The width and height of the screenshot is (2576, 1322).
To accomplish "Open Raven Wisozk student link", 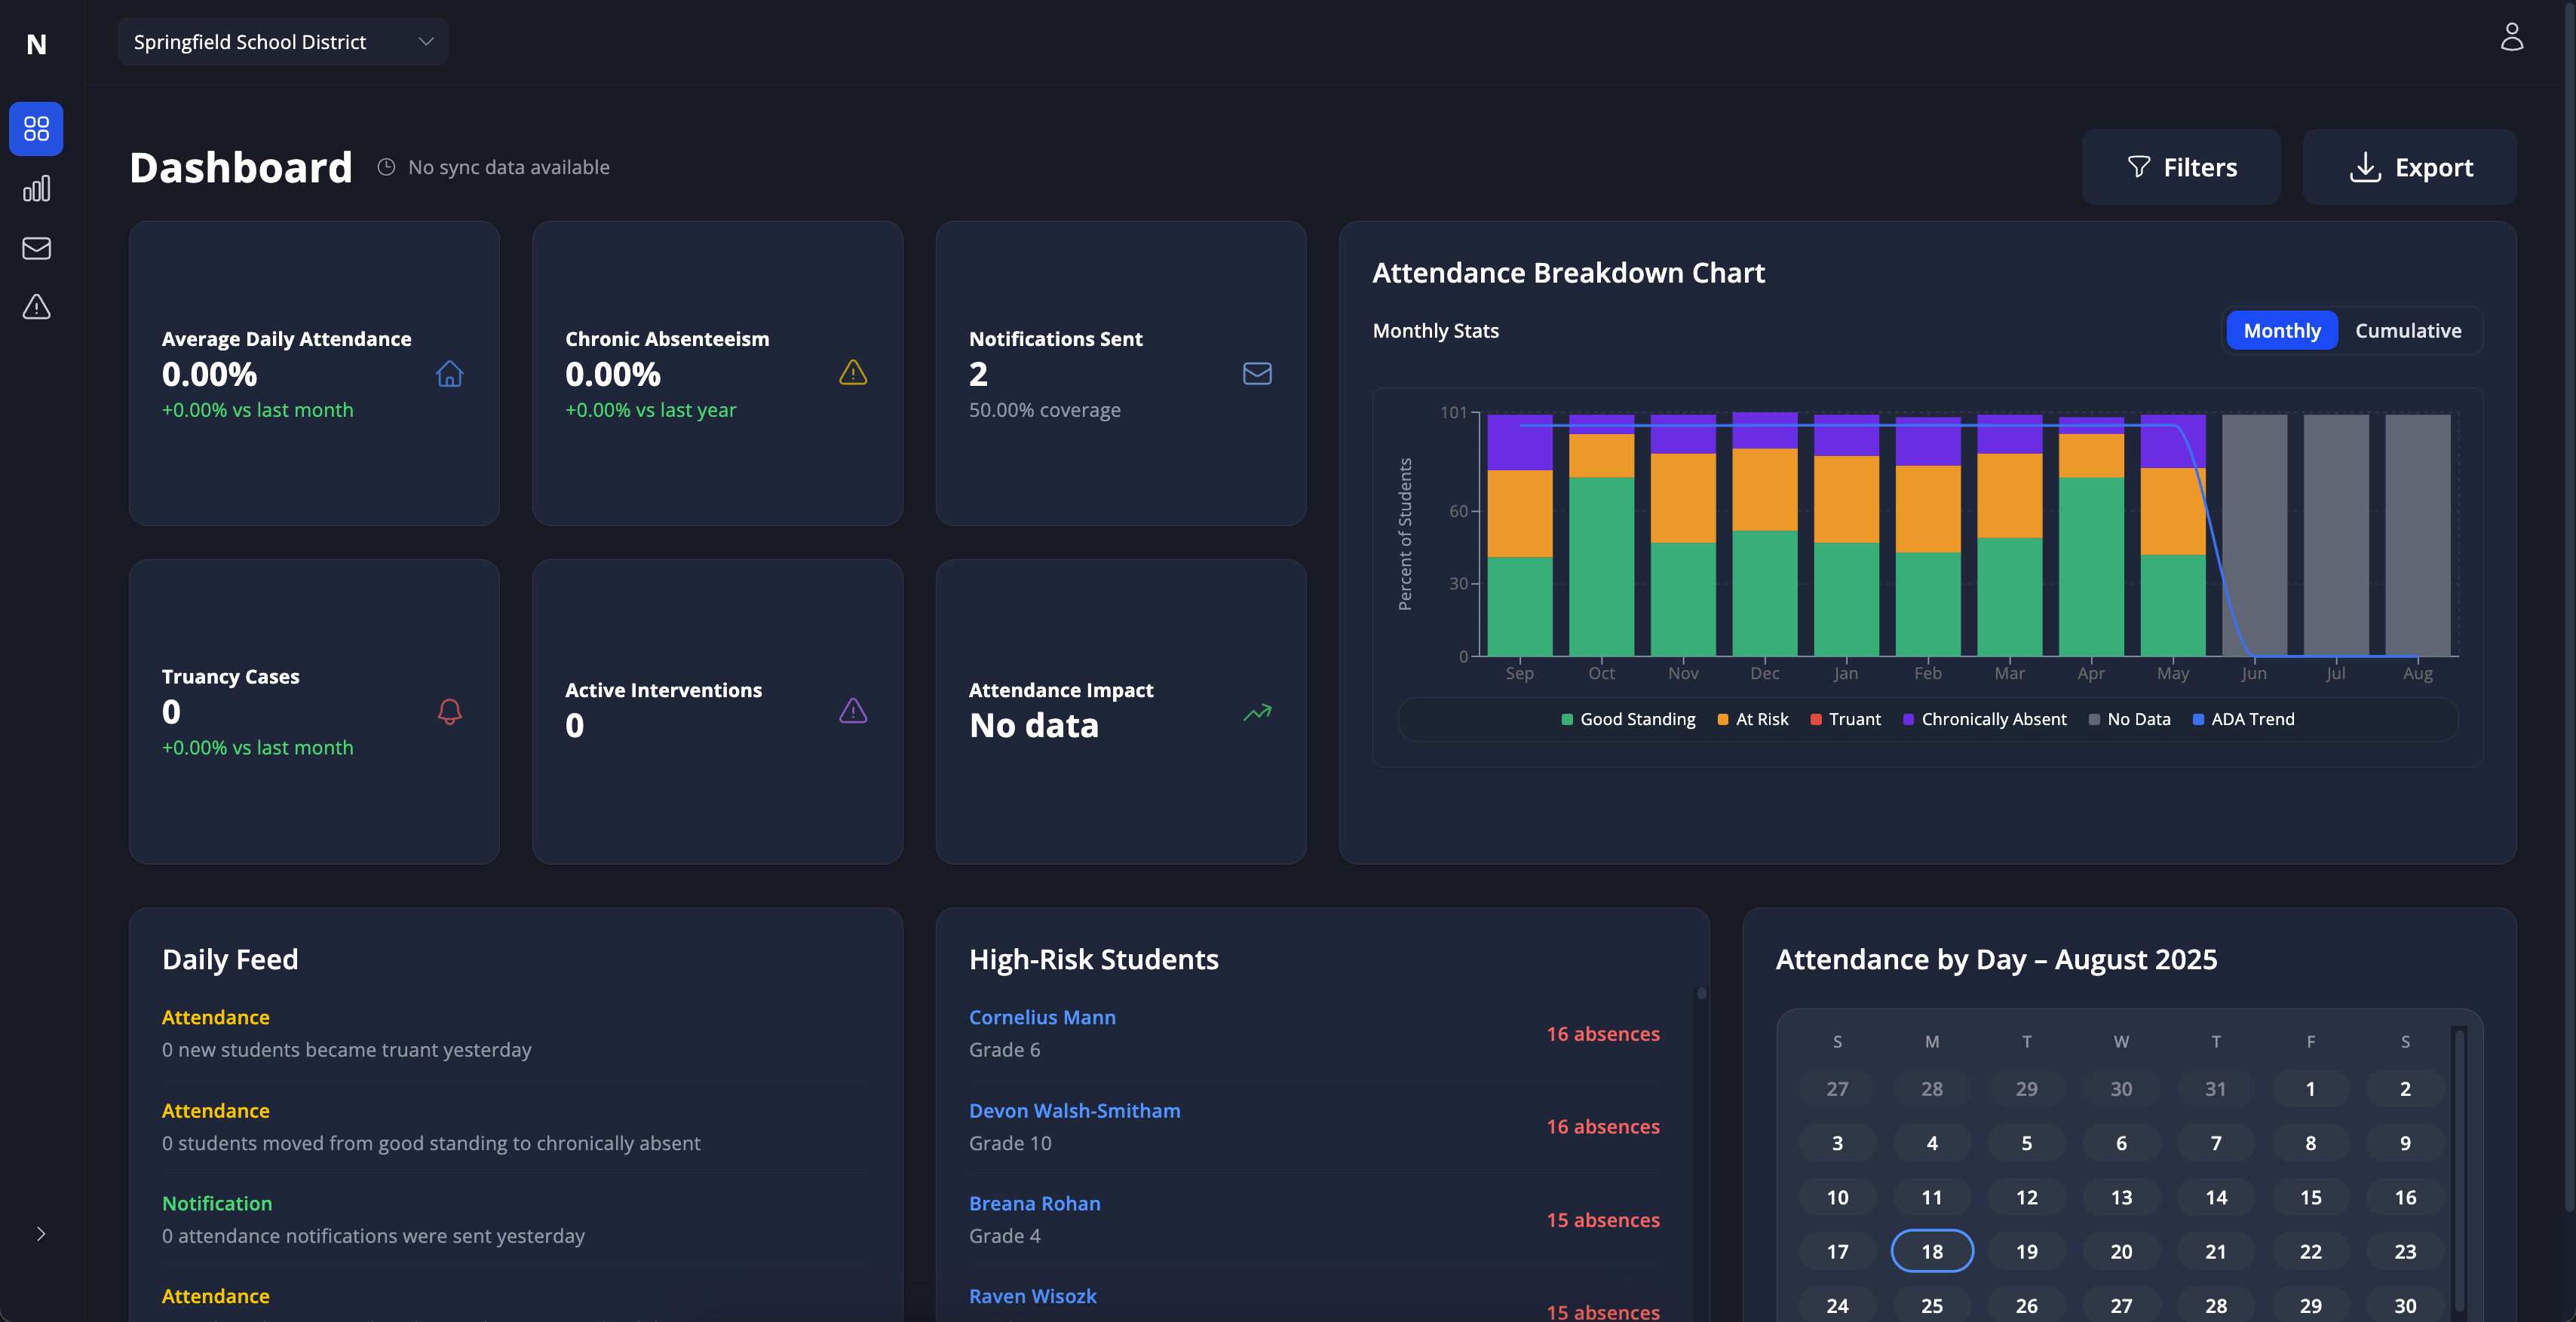I will pos(1032,1296).
